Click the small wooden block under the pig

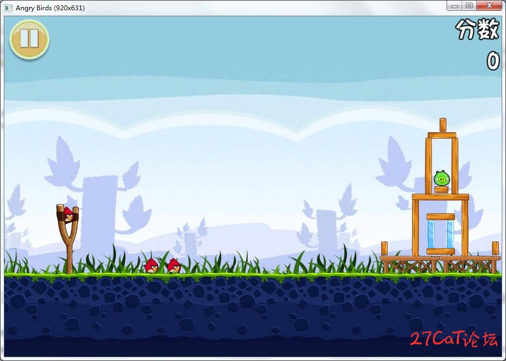(441, 190)
